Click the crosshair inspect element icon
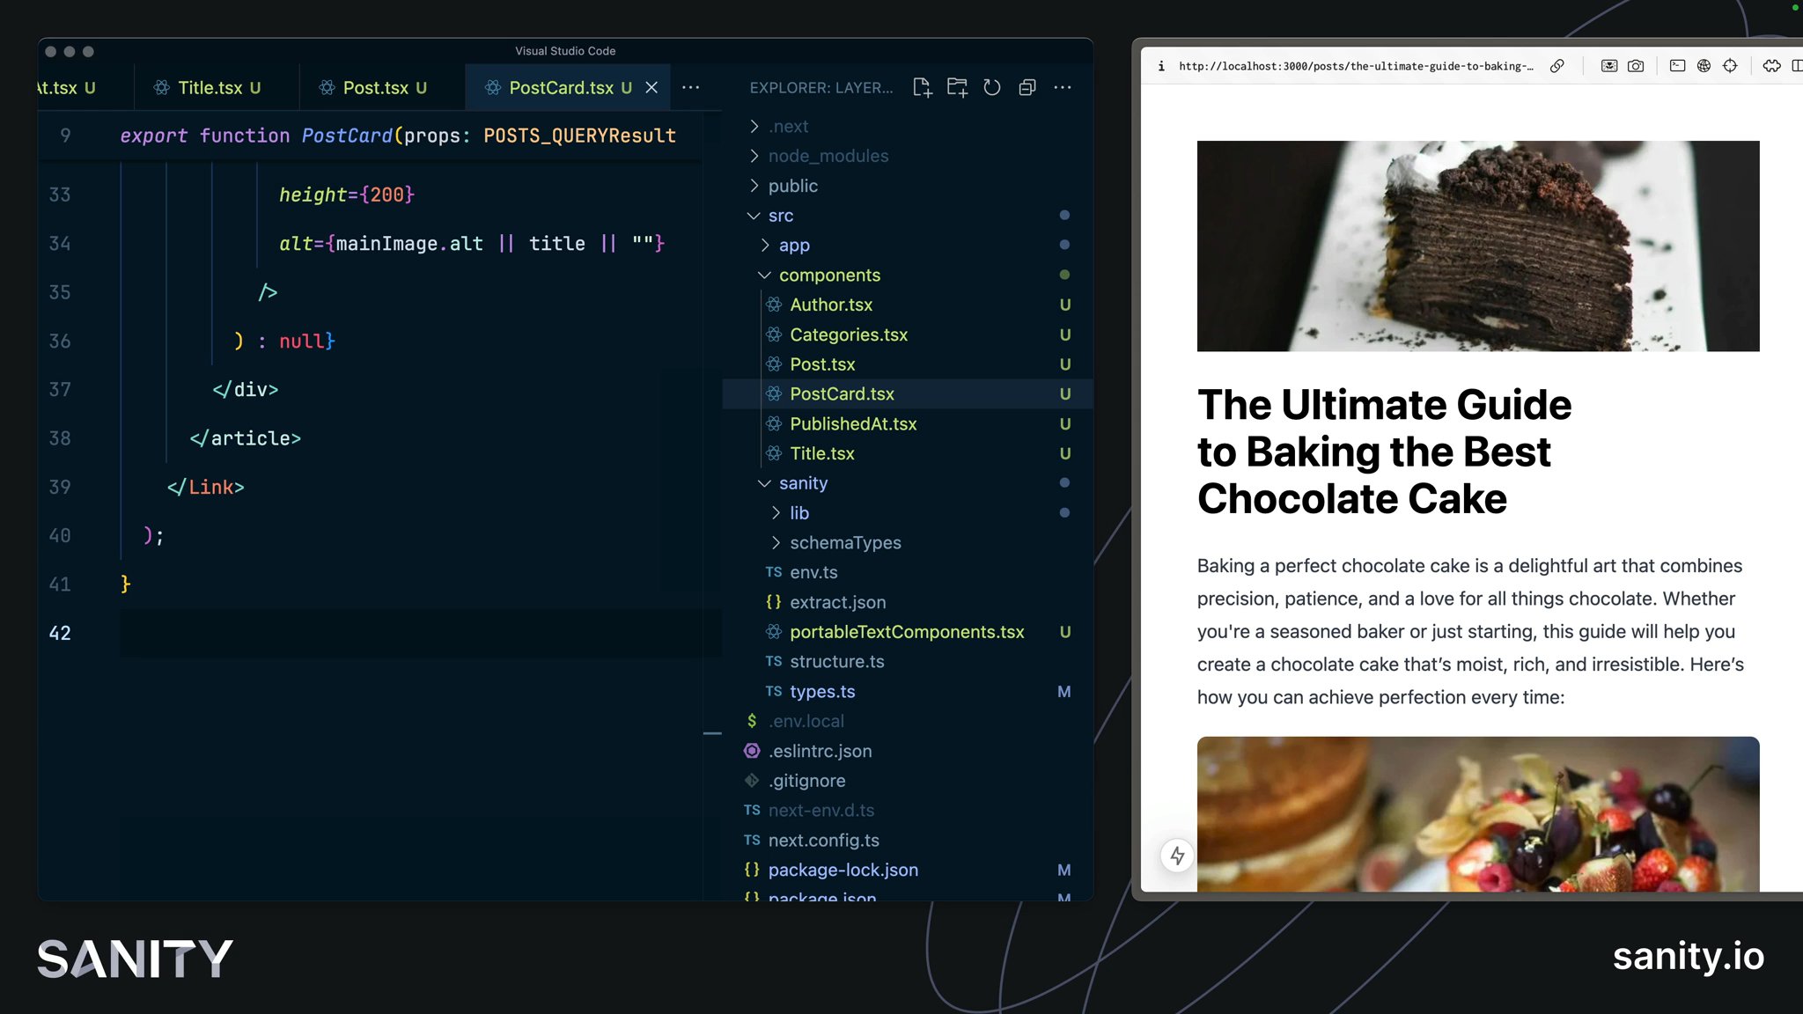 1730,66
